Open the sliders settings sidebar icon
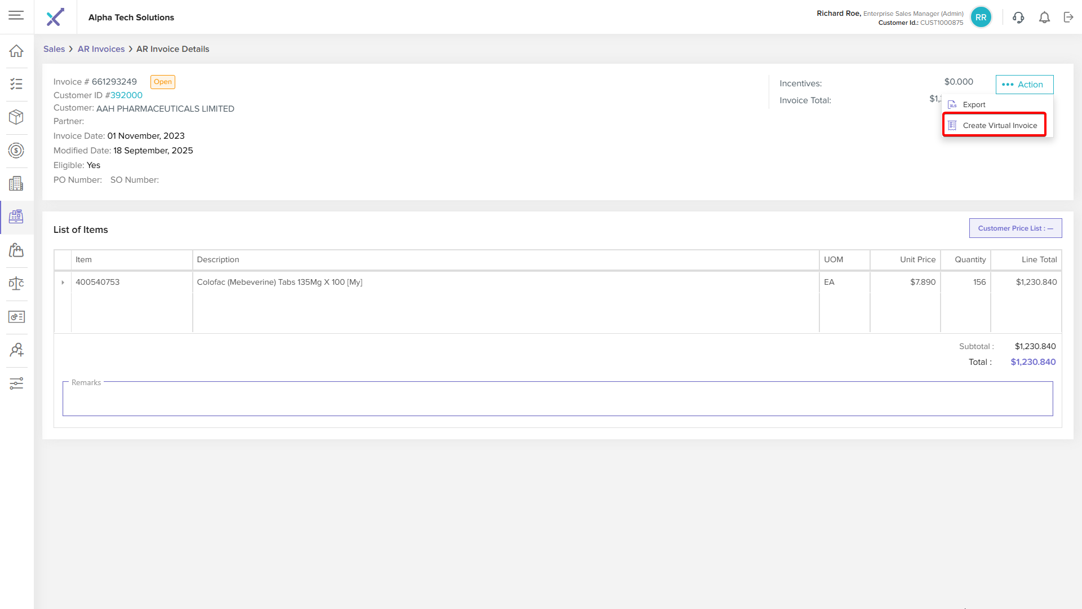Screen dimensions: 1082x609 click(x=16, y=383)
